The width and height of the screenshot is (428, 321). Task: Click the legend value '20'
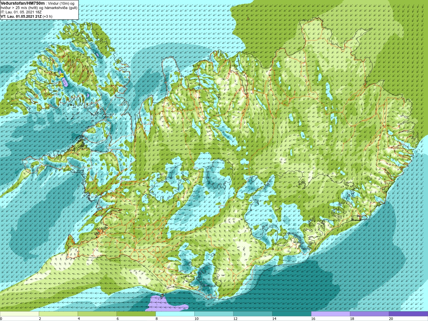(x=391, y=319)
